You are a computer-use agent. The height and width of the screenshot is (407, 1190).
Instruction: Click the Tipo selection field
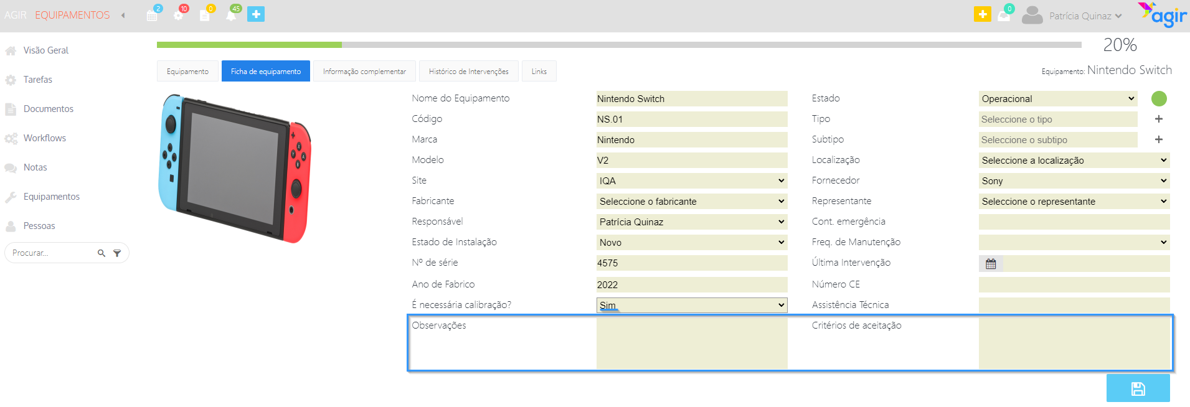(x=1058, y=119)
